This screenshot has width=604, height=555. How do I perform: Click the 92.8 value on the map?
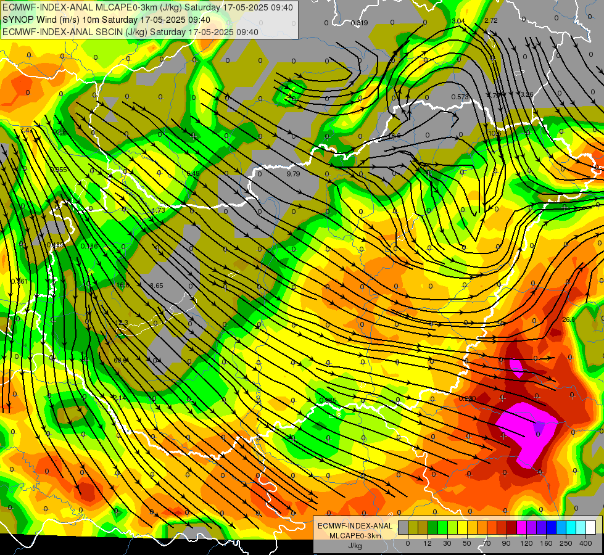click(60, 132)
